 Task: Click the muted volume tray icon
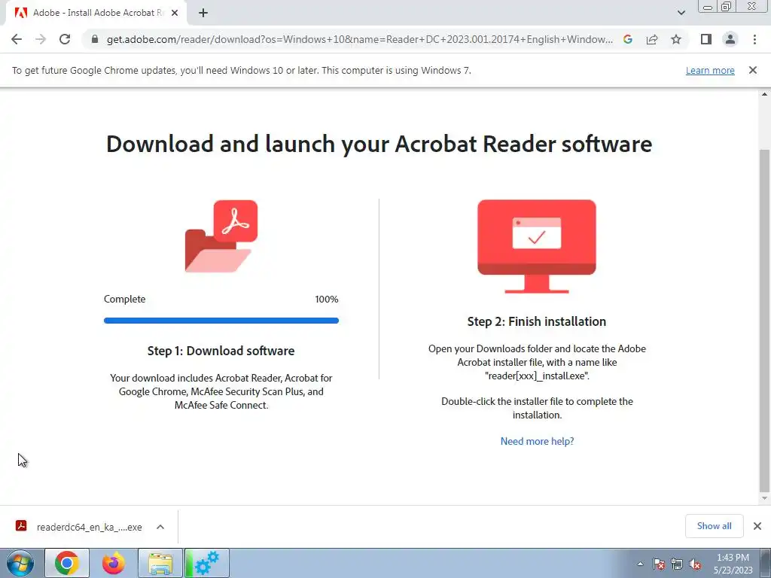pyautogui.click(x=695, y=564)
